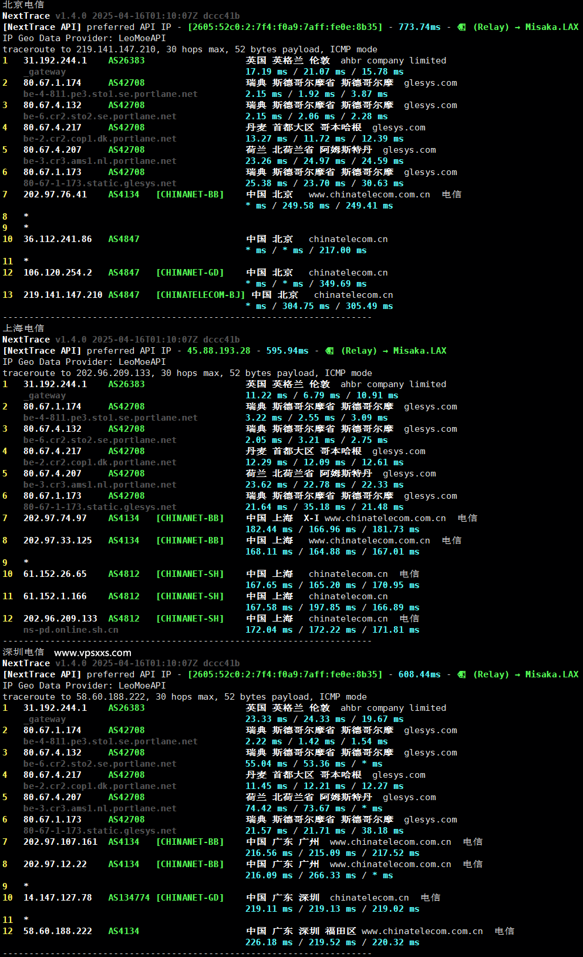Image resolution: width=583 pixels, height=957 pixels.
Task: Select hop IP 202.97.33.125
Action: (58, 540)
